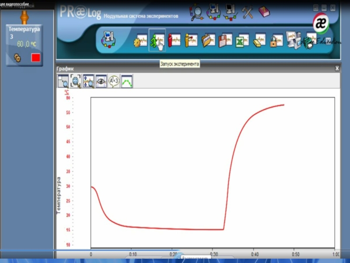Open experiment setup with the gear-graph icon
350x263 pixels.
(140, 40)
